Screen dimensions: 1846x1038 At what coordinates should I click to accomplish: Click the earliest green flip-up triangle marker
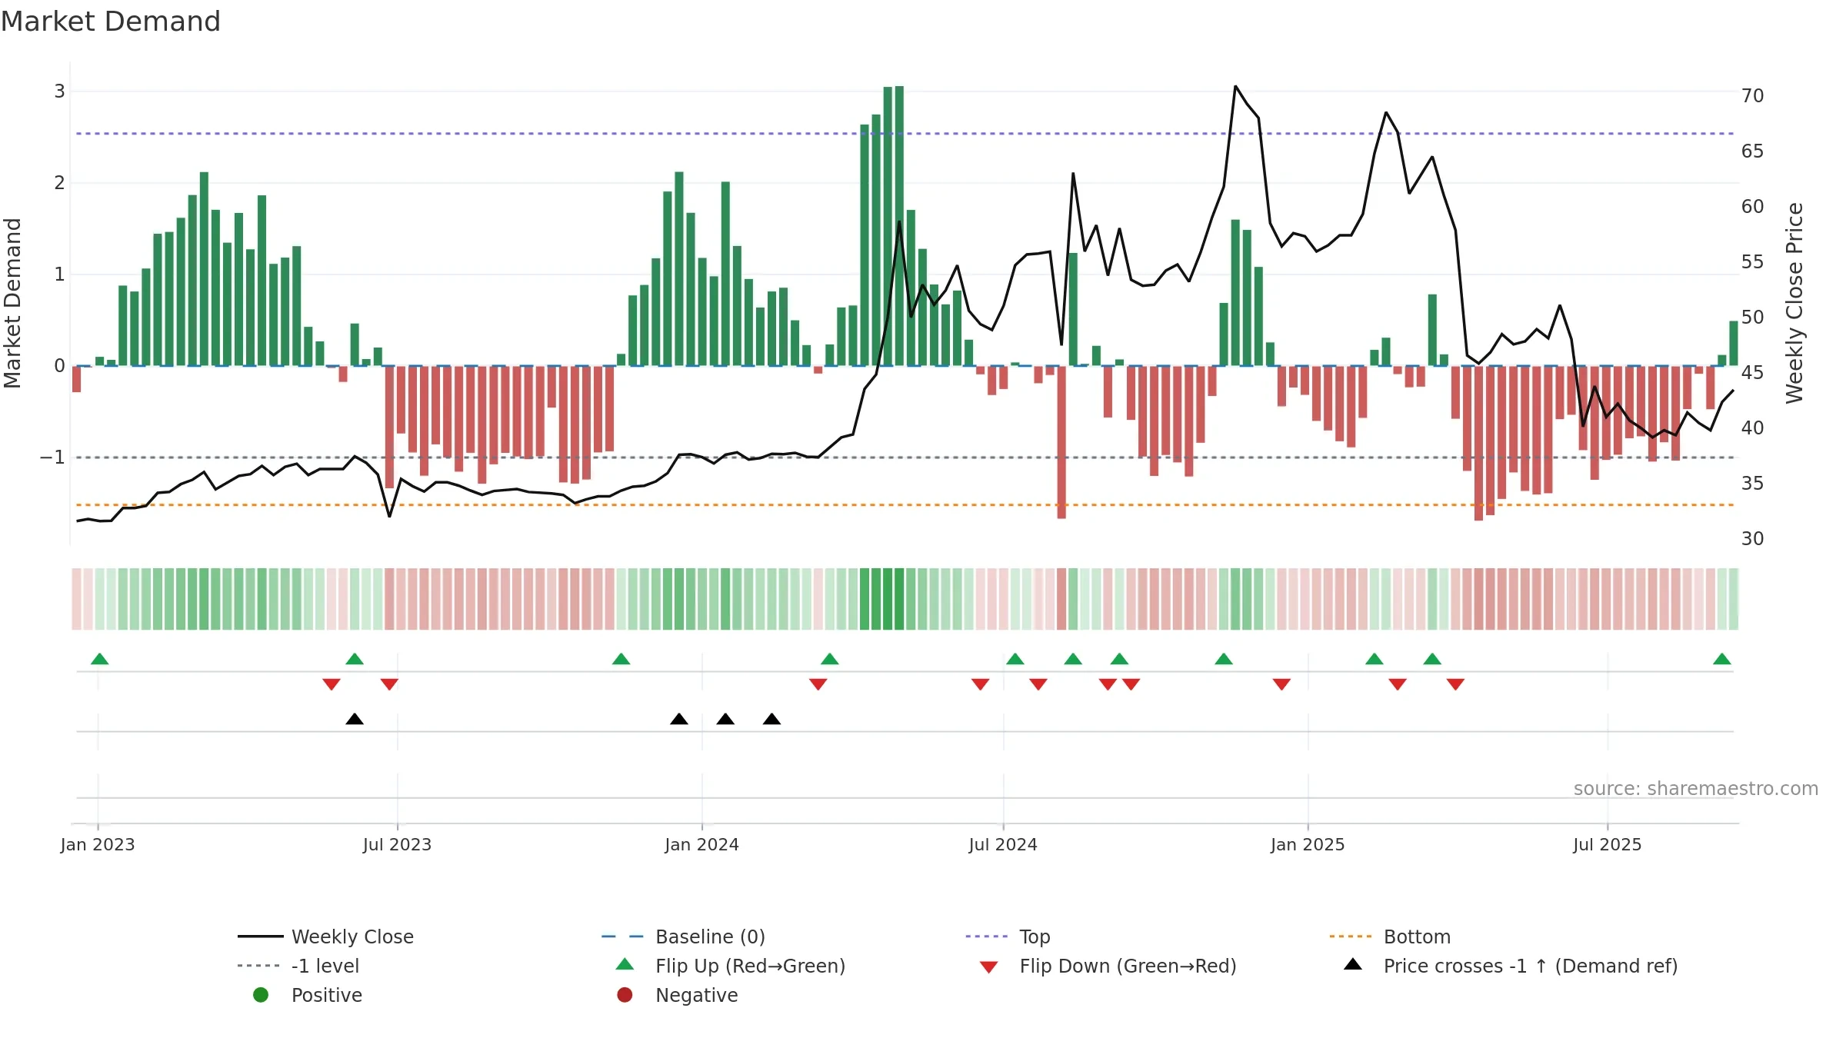[99, 659]
